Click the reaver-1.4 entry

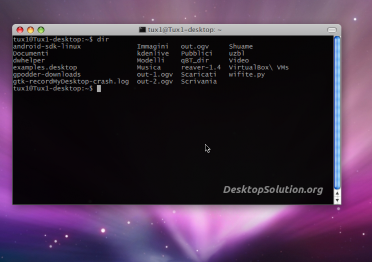(201, 67)
